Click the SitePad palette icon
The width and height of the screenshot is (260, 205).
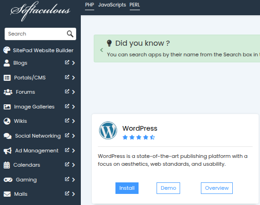(x=7, y=50)
